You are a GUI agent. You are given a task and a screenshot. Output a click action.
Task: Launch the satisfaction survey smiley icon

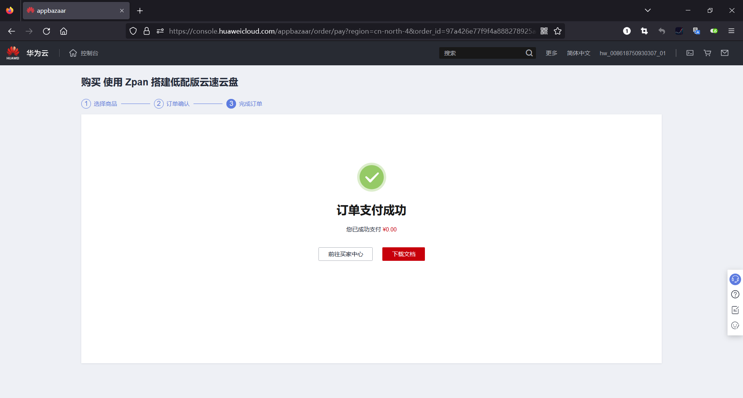click(x=735, y=325)
